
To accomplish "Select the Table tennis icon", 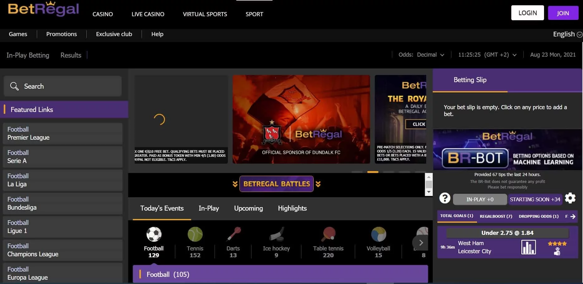I will [x=329, y=234].
